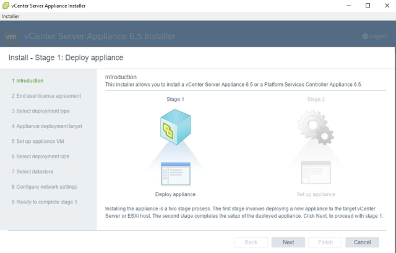Screen dimensions: 396x253
Task: Select step 3 Select deployment type
Action: (41, 111)
